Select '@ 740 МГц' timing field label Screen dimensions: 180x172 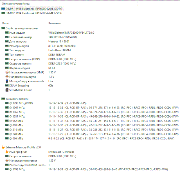coord(16,134)
